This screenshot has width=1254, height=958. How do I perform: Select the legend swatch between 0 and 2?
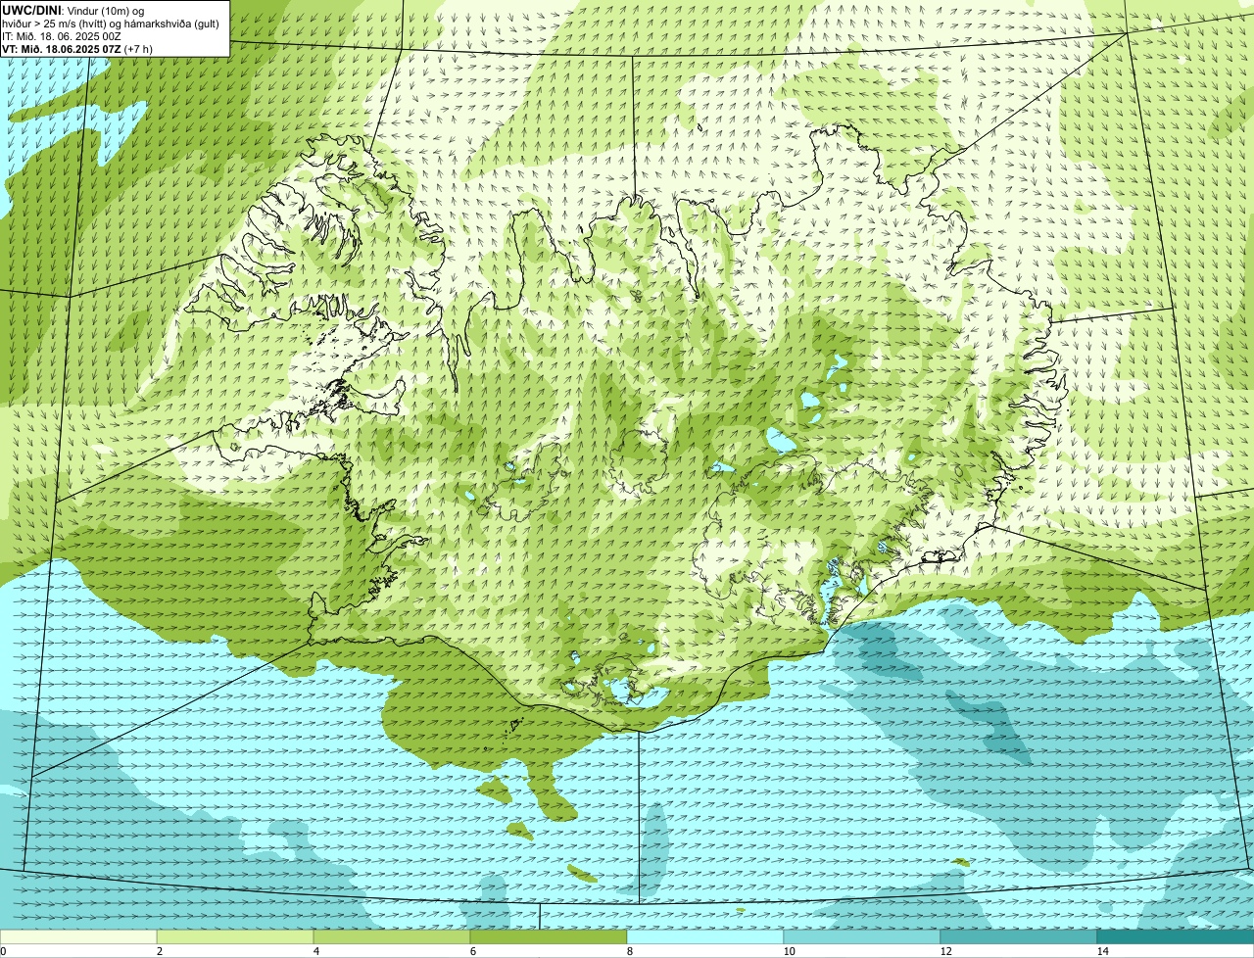pyautogui.click(x=78, y=936)
